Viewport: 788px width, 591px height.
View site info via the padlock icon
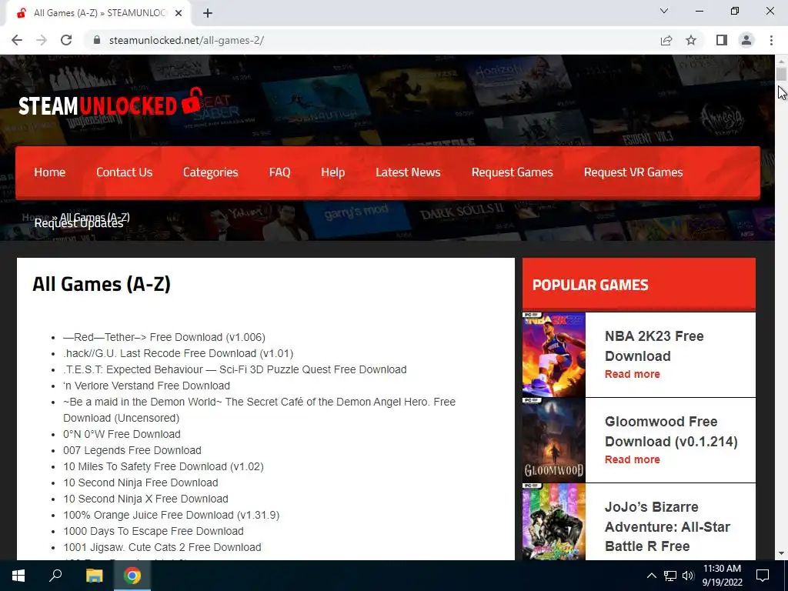pyautogui.click(x=97, y=40)
